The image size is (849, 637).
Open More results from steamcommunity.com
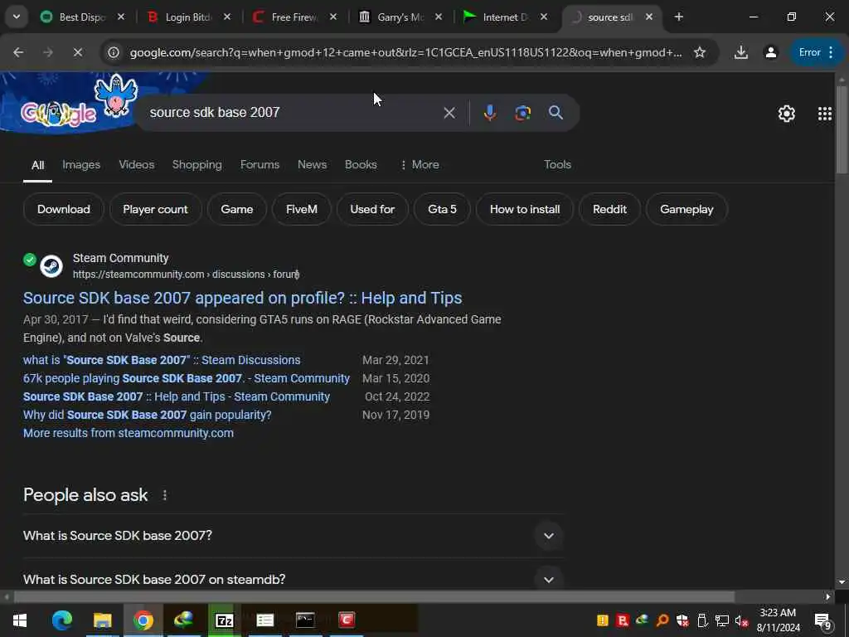129,433
